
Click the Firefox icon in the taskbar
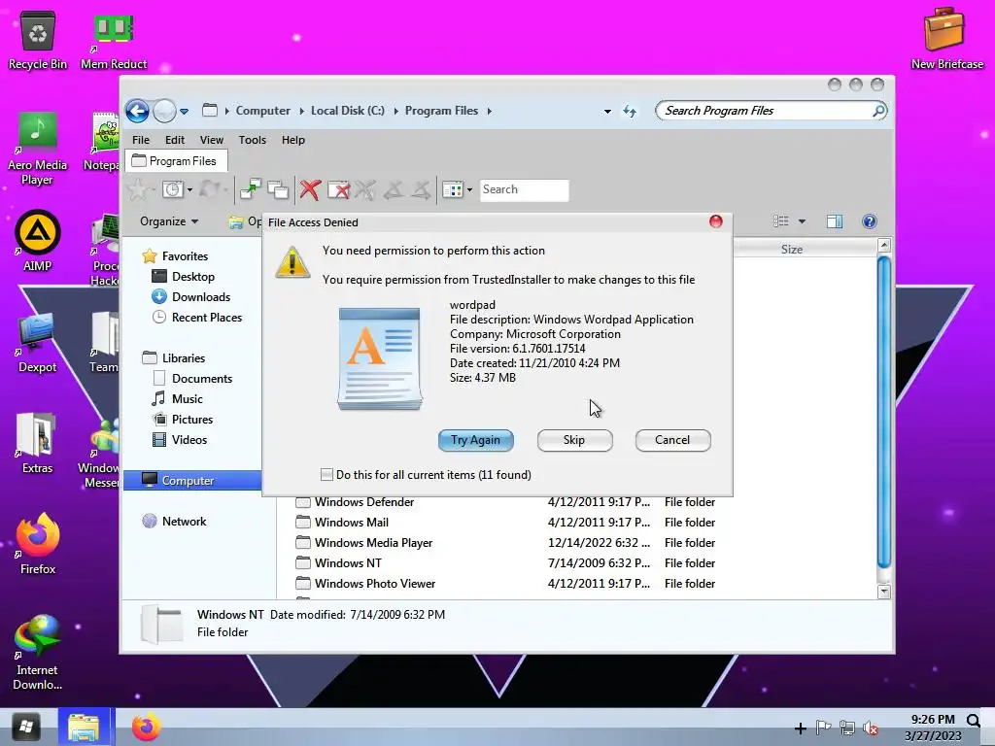click(146, 728)
